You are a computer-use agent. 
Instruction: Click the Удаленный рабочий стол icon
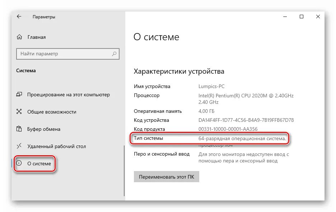(19, 146)
